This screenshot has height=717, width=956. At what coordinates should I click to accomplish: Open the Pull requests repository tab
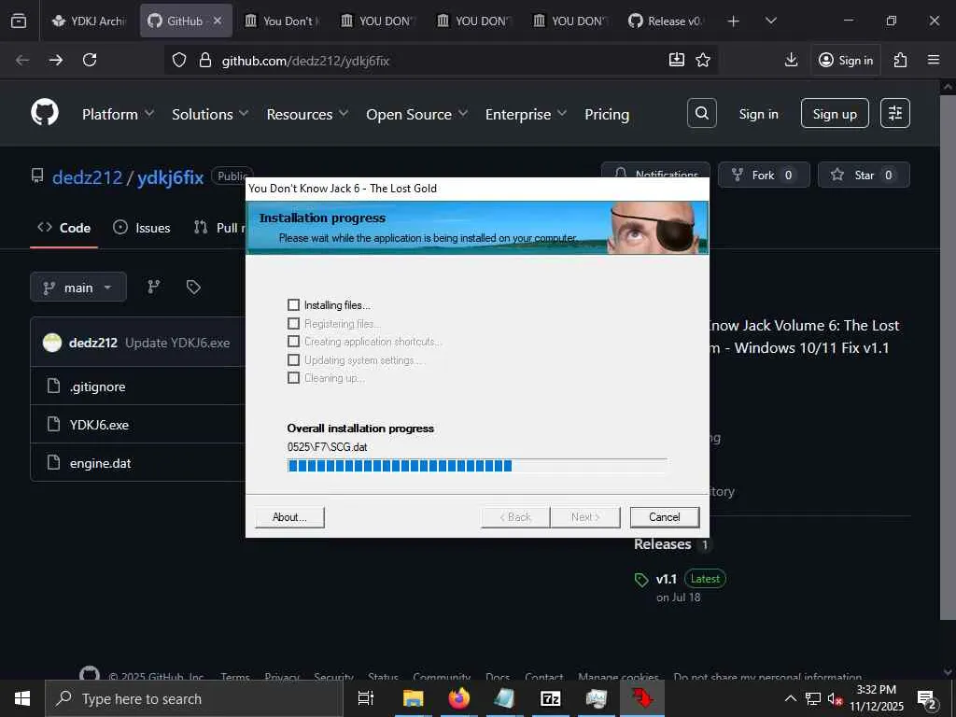pos(218,228)
